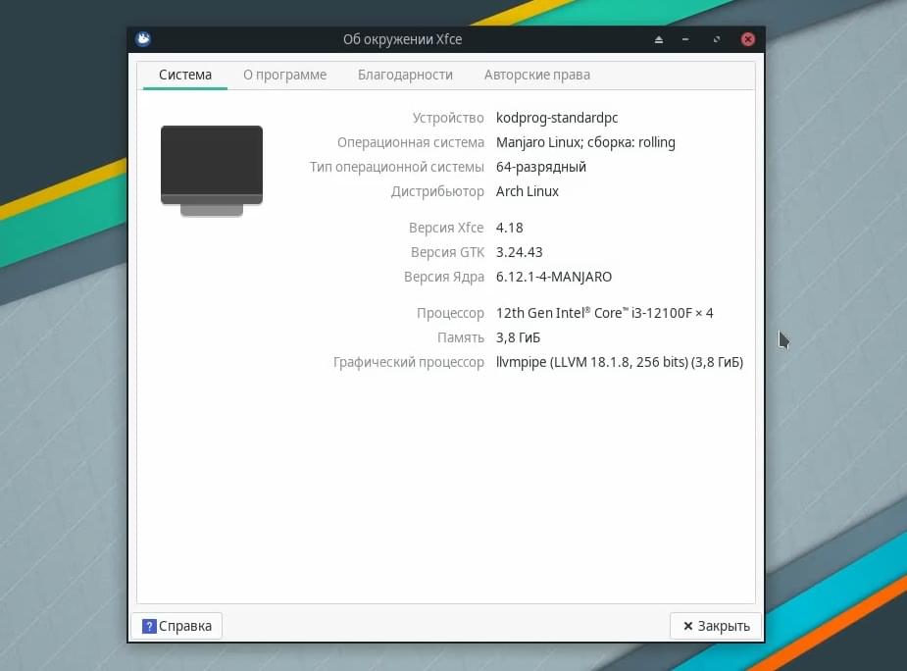
Task: Switch to the О программе tab
Action: [284, 76]
